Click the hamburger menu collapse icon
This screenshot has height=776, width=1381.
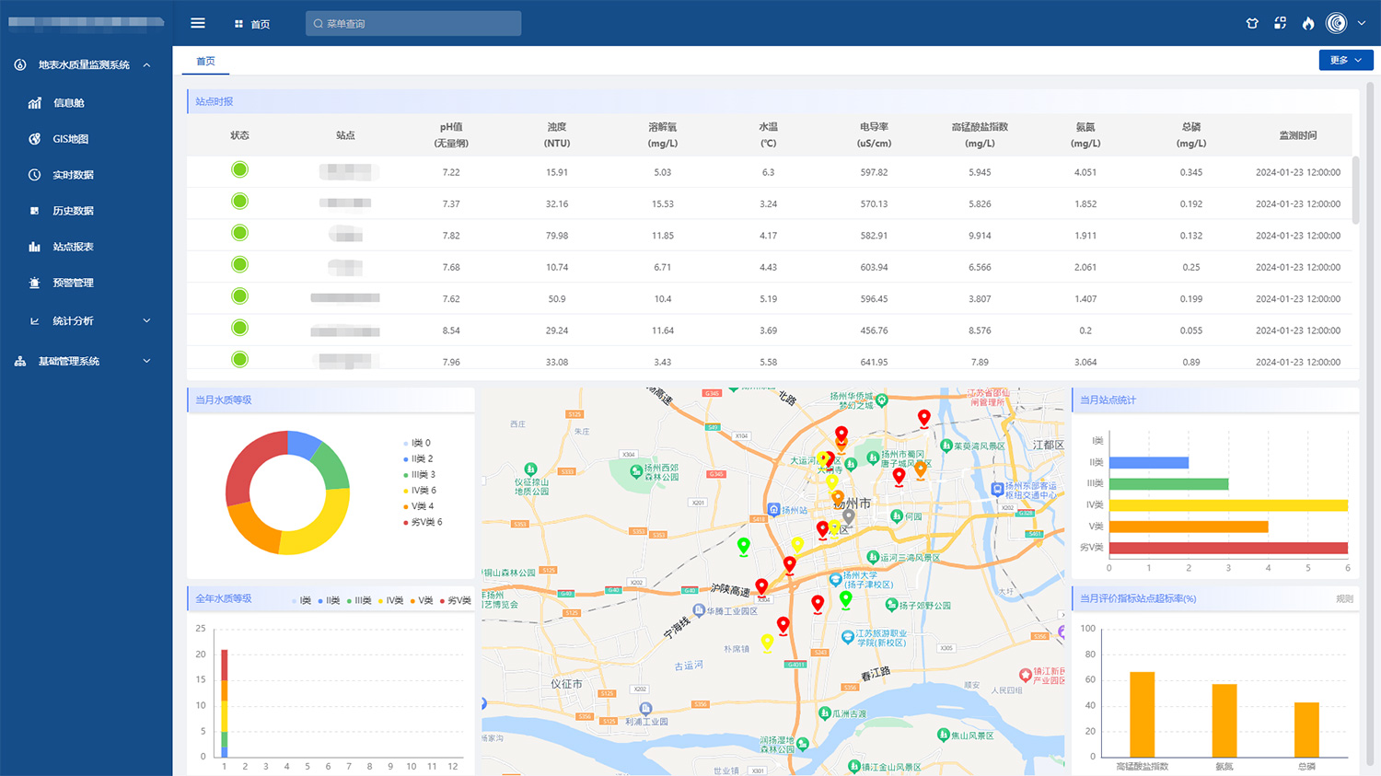[x=198, y=23]
